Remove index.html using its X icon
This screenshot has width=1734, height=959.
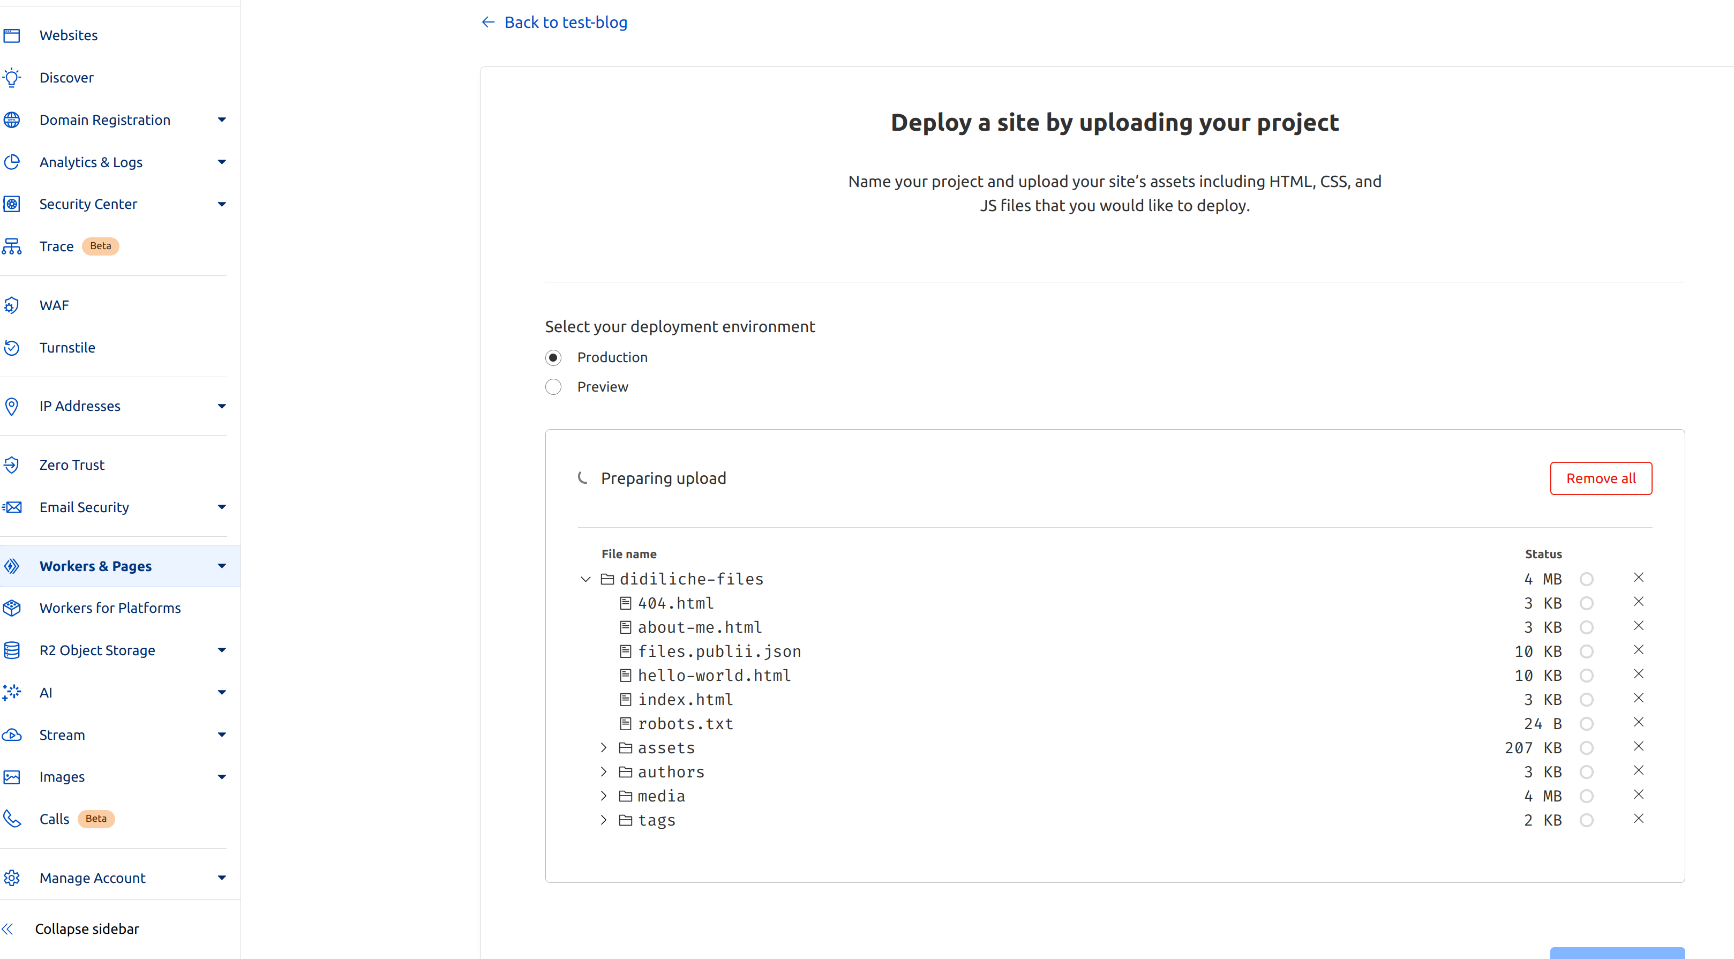click(1639, 698)
